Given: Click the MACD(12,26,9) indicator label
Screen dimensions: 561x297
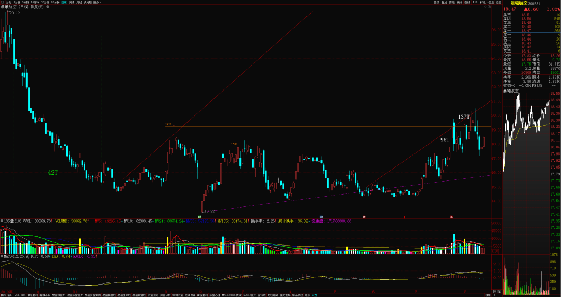Looking at the screenshot, I should [x=16, y=256].
